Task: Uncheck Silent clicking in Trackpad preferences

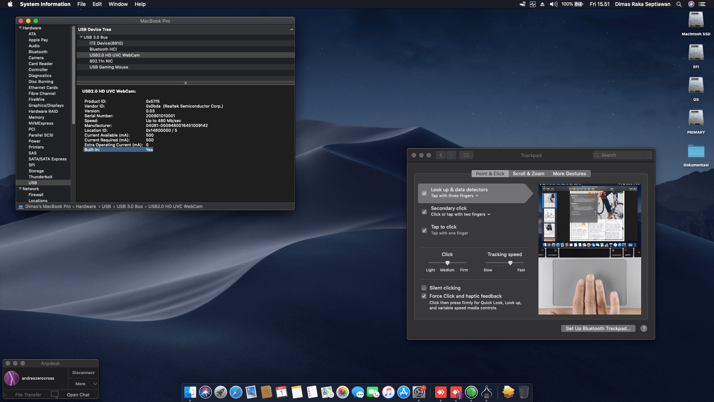Action: click(x=424, y=288)
